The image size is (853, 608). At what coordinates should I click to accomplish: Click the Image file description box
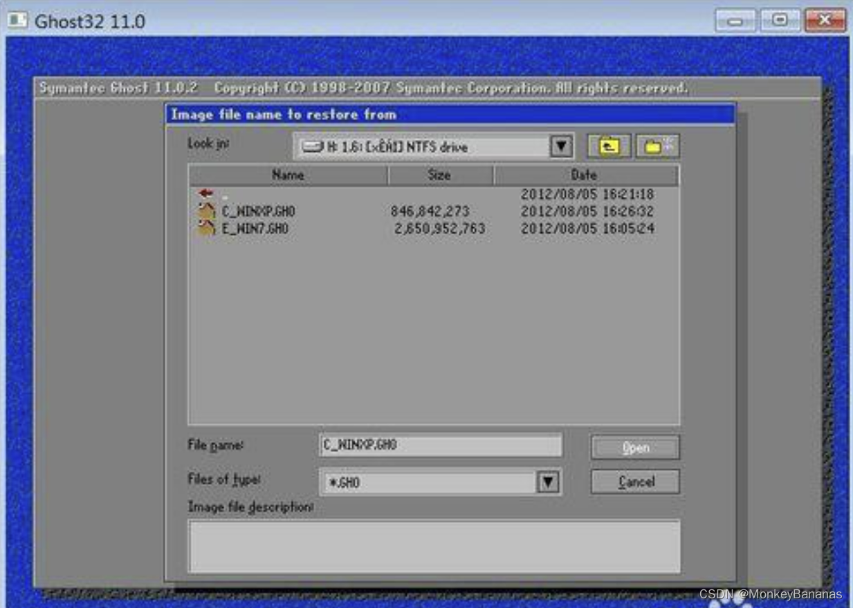coord(434,546)
